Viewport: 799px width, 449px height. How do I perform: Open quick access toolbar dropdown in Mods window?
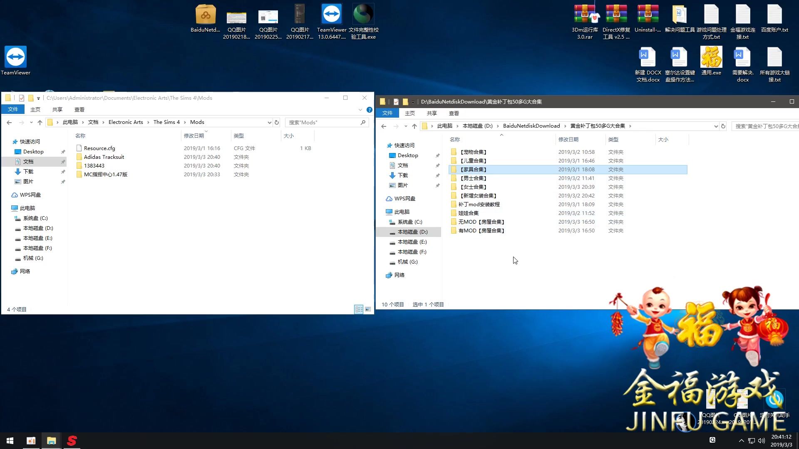[38, 99]
